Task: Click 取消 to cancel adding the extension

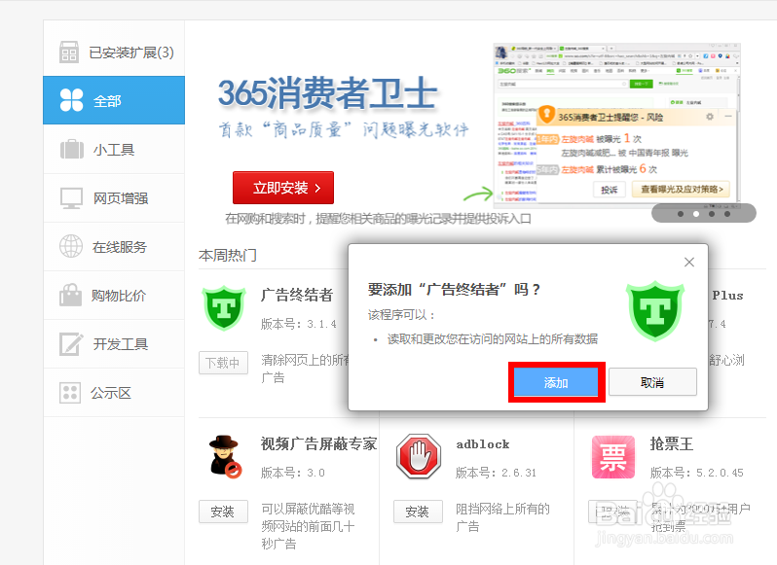Action: pyautogui.click(x=652, y=382)
